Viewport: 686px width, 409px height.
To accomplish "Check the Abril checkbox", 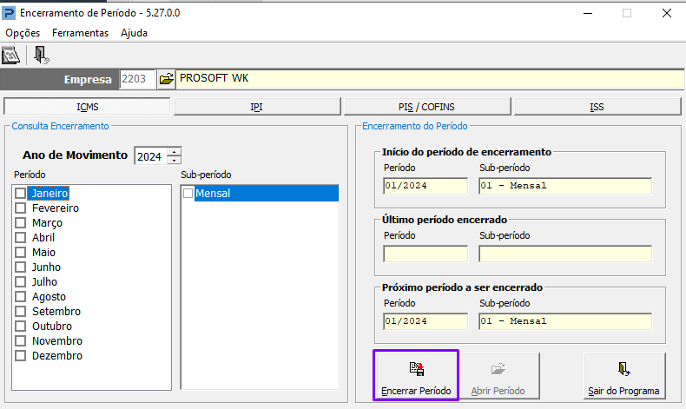I will point(20,238).
